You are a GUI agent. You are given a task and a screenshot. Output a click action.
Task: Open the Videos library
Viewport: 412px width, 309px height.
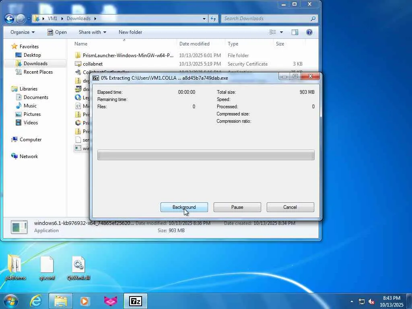(27, 122)
